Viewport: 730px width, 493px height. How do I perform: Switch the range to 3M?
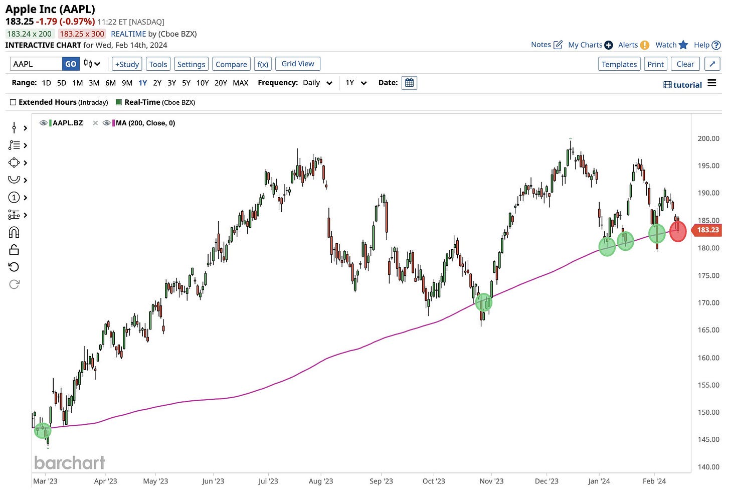(94, 83)
